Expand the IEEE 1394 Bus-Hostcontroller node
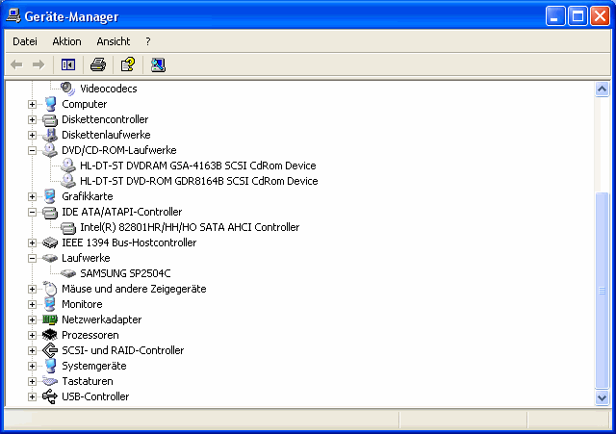The width and height of the screenshot is (616, 434). click(32, 243)
